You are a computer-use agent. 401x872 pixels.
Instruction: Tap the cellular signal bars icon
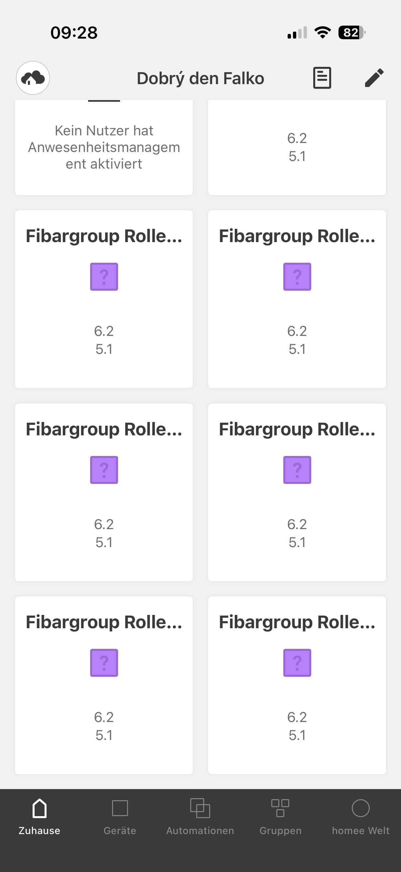coord(297,33)
